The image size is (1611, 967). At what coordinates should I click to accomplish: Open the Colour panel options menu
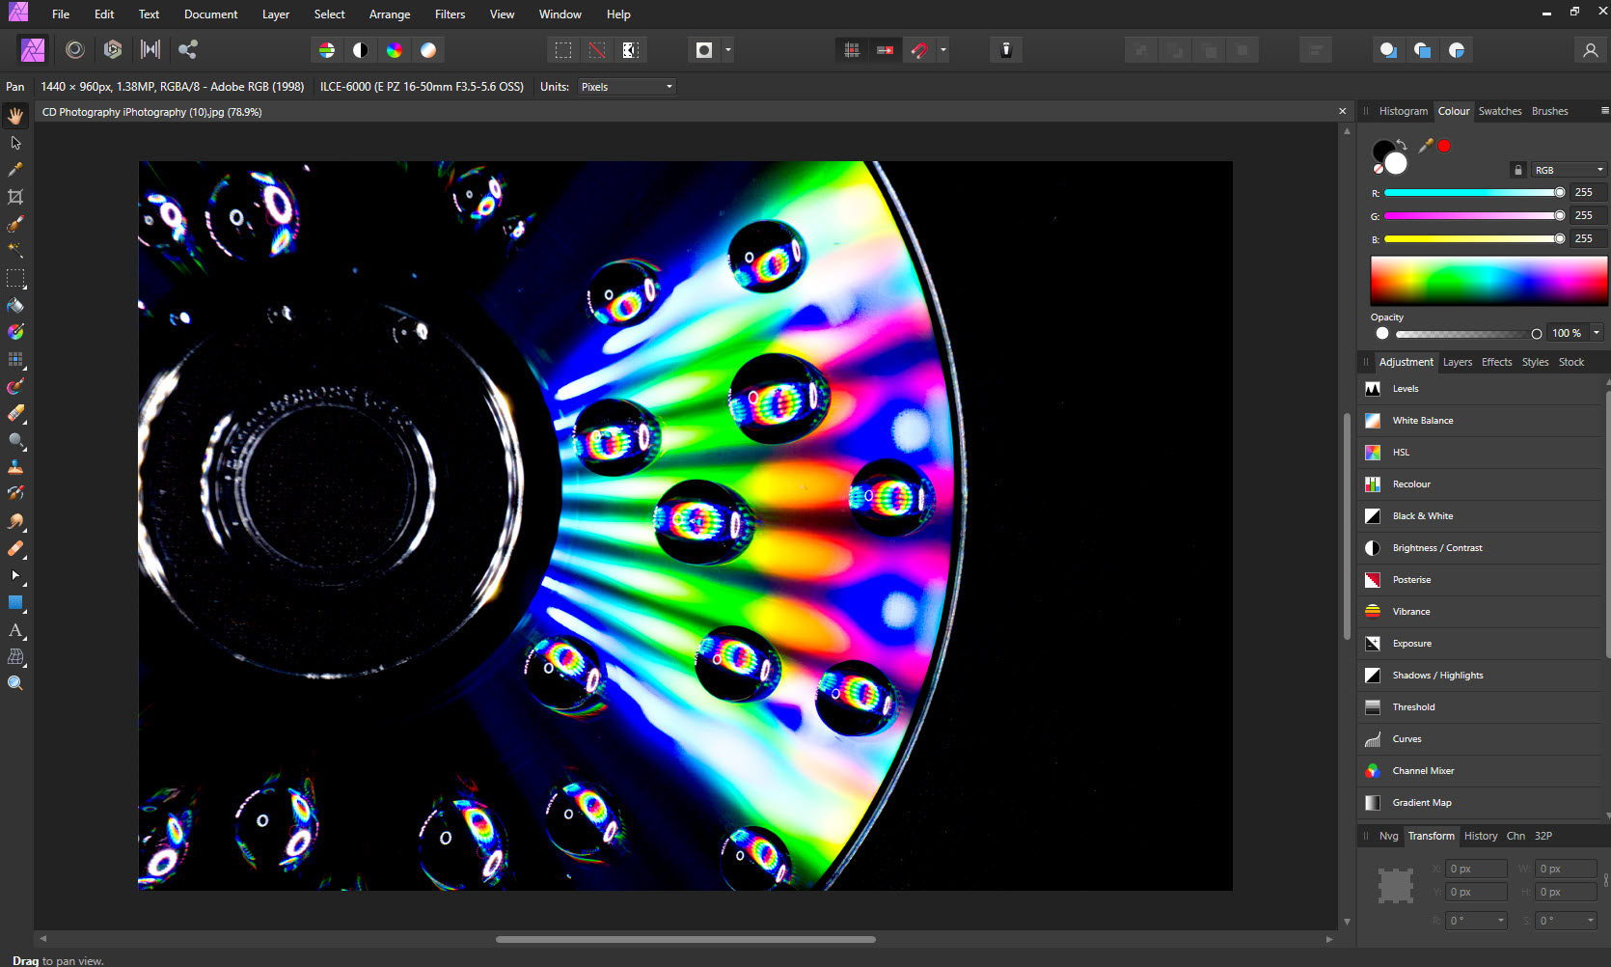point(1604,111)
